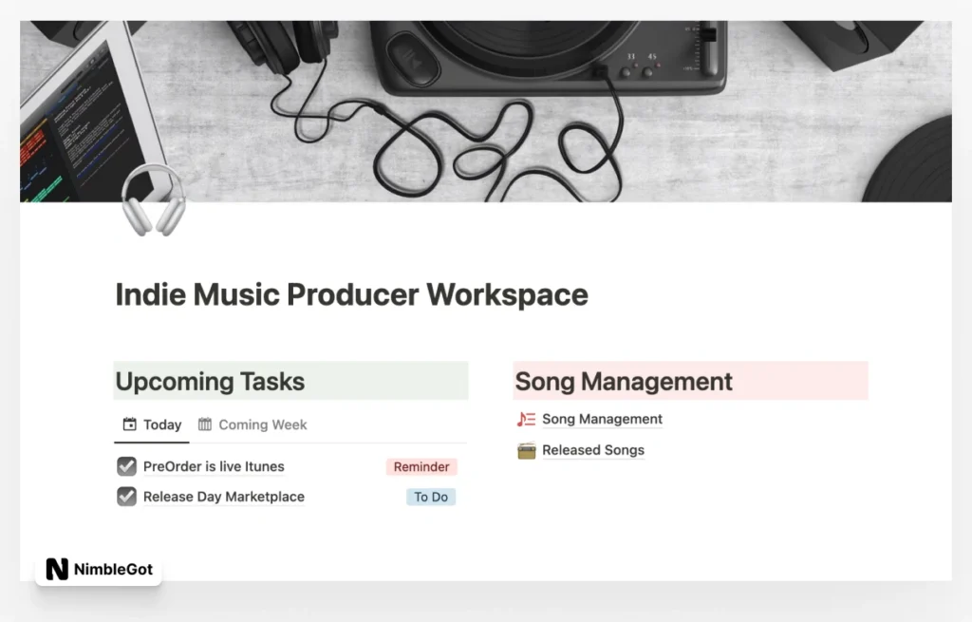The image size is (972, 622).
Task: Open the Released Songs page link
Action: pos(593,450)
